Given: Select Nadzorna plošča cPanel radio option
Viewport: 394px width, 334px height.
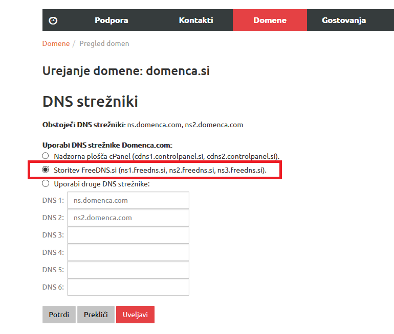Looking at the screenshot, I should pyautogui.click(x=46, y=156).
